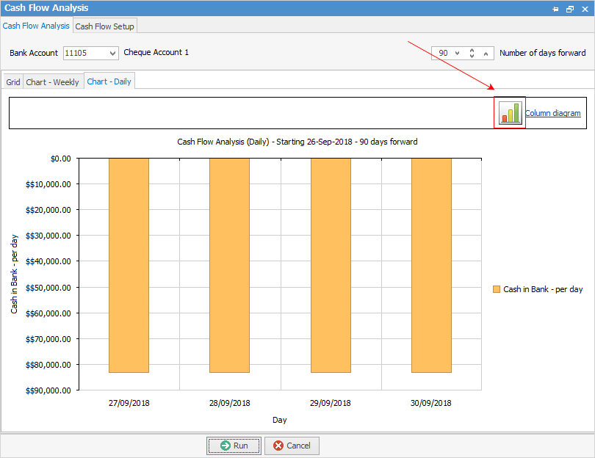Screen dimensions: 595x458
Task: Open the Chart - Weekly tab
Action: (52, 81)
